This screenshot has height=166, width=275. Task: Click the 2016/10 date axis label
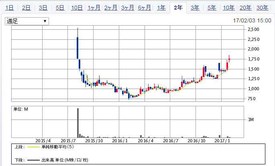coord(196,141)
